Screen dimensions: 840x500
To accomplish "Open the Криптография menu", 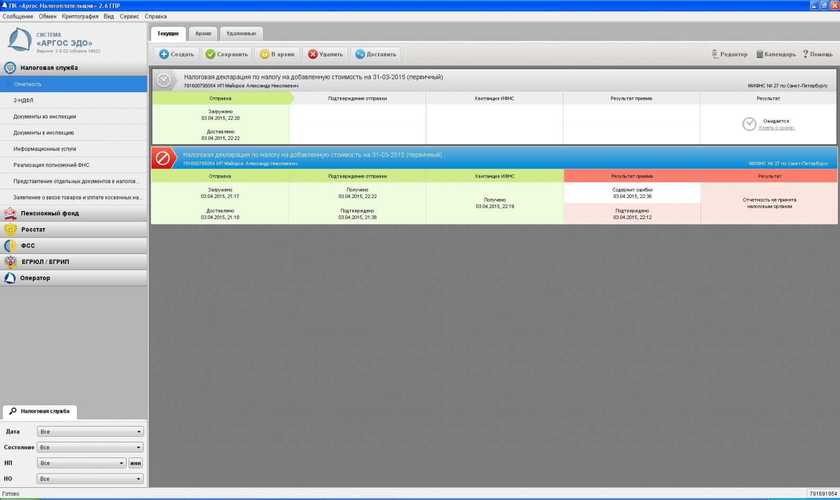I will pyautogui.click(x=80, y=16).
